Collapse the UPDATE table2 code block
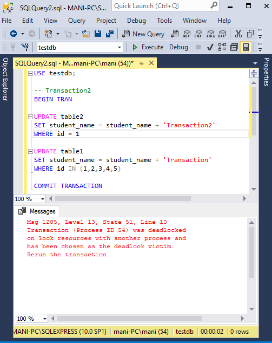272x343 pixels. pyautogui.click(x=31, y=117)
